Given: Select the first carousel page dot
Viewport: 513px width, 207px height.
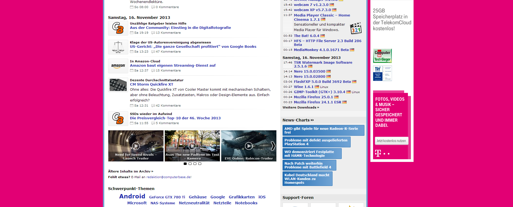Looking at the screenshot, I should [x=185, y=164].
